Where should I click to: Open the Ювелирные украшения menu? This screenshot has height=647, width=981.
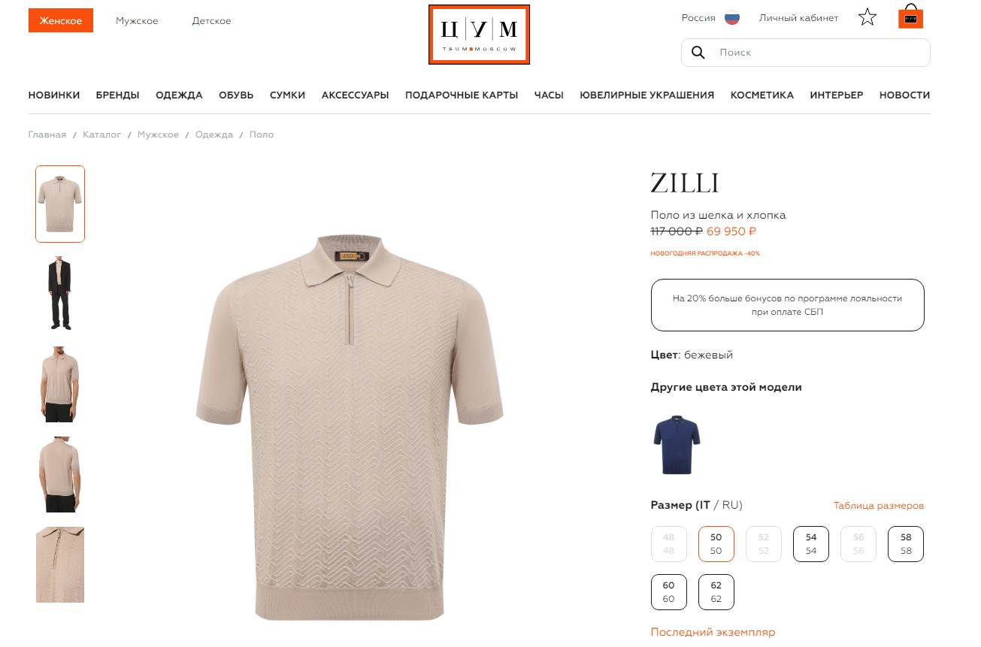646,95
